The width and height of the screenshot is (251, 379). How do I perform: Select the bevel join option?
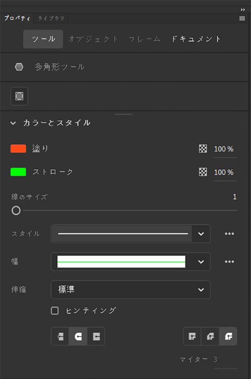click(x=227, y=336)
